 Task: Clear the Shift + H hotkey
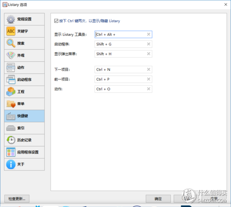click(x=149, y=54)
